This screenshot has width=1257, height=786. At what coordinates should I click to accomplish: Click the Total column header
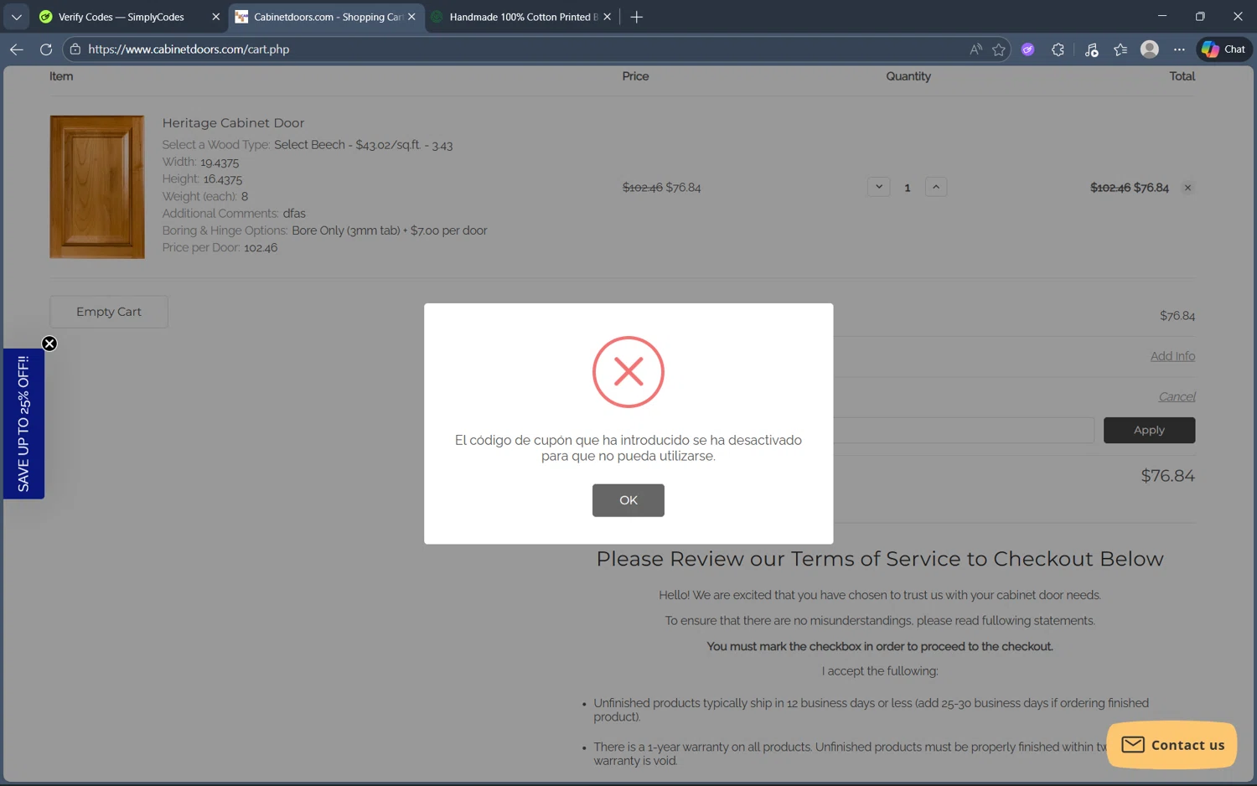[x=1182, y=76]
